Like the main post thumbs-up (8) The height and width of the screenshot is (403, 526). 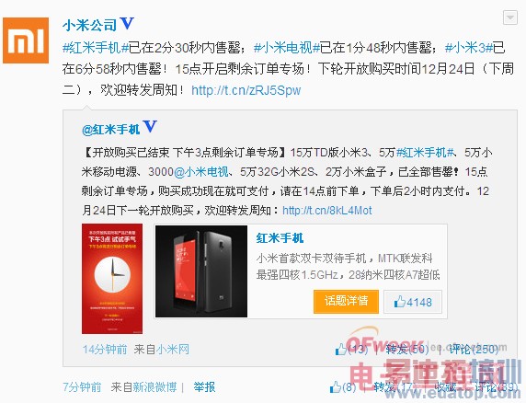click(342, 387)
